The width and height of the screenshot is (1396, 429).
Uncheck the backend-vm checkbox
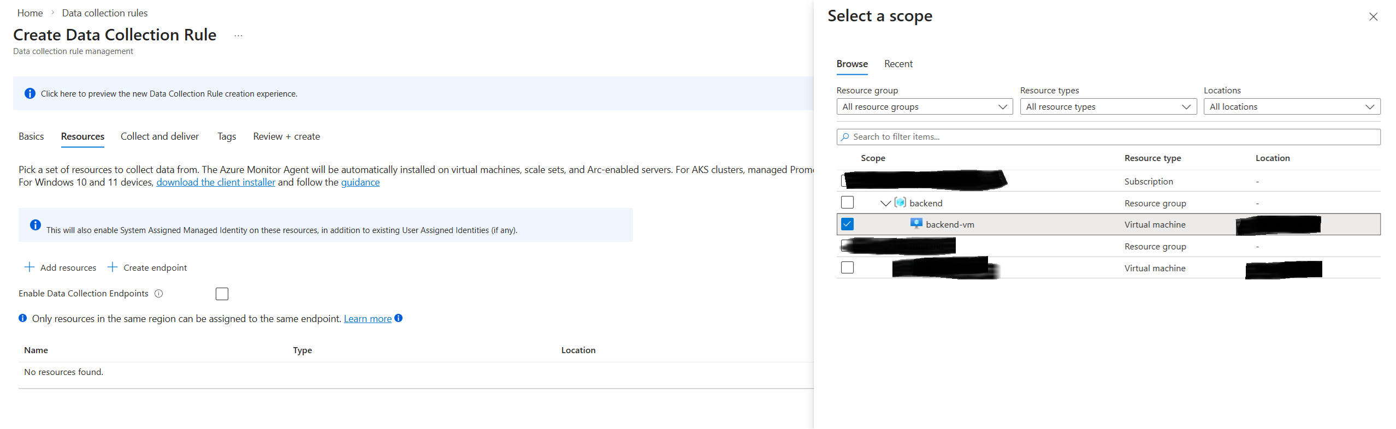[x=847, y=224]
